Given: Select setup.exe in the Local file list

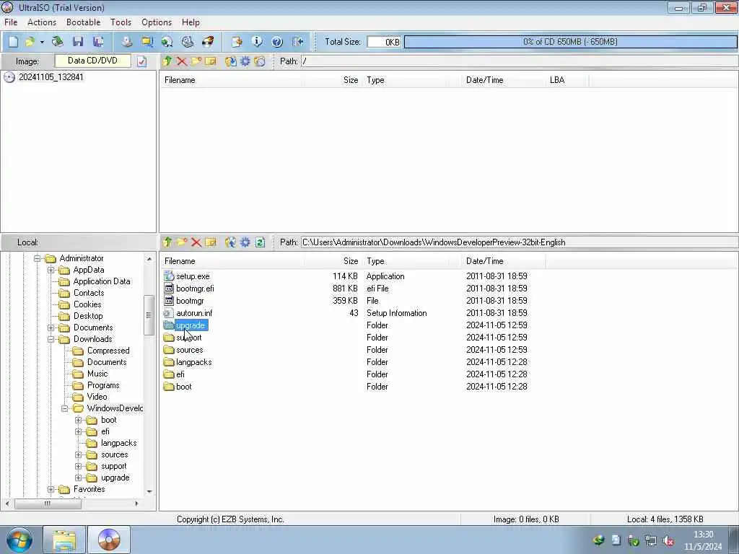Looking at the screenshot, I should (193, 276).
